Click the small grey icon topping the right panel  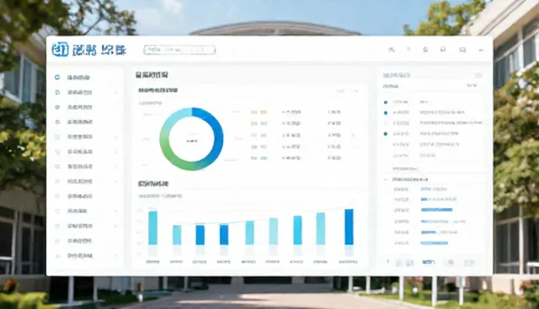coord(478,76)
